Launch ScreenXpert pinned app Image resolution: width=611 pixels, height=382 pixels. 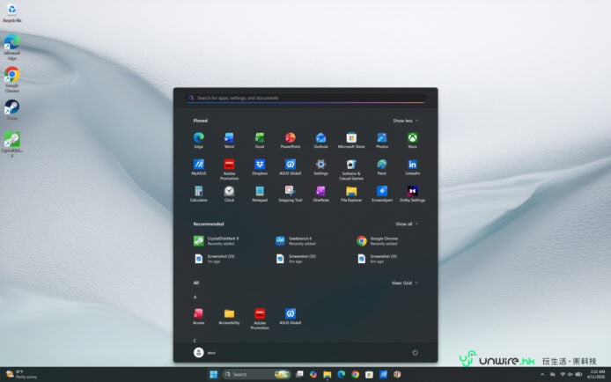(382, 194)
